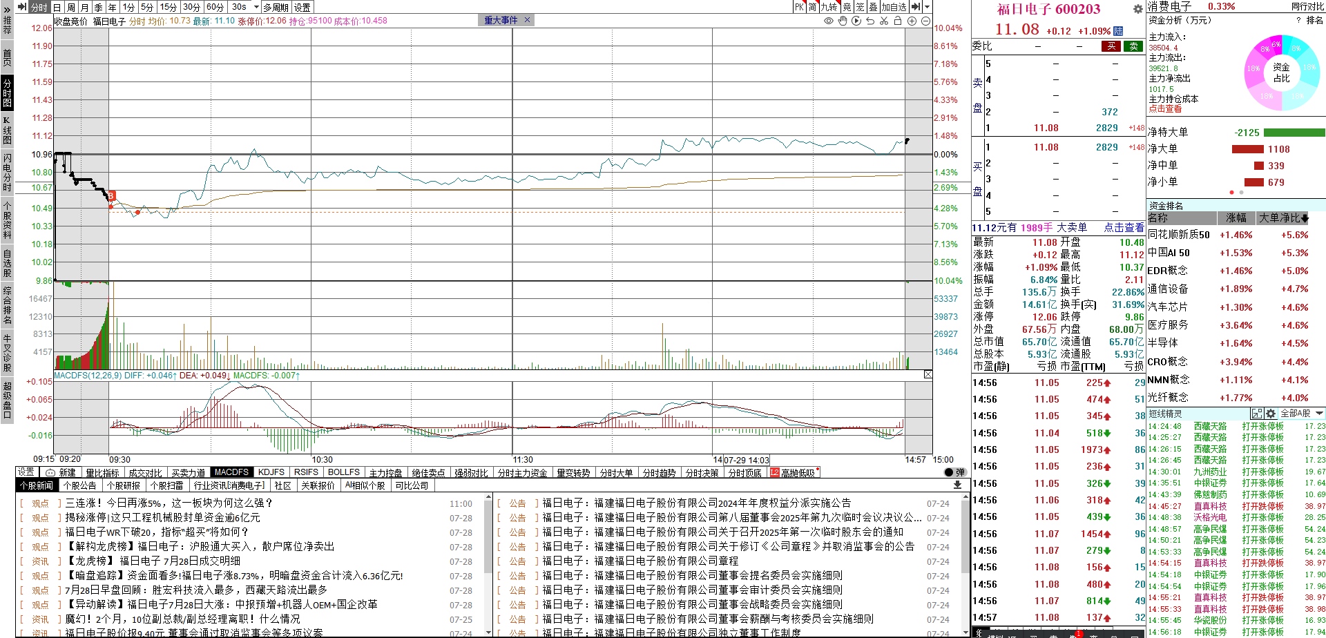
Task: Open the dropdown arrow right of 加自选
Action: click(x=927, y=7)
